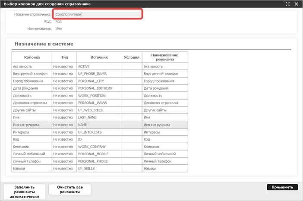The width and height of the screenshot is (303, 201).
Task: Select the UF_SKILLS source cell
Action: point(99,169)
